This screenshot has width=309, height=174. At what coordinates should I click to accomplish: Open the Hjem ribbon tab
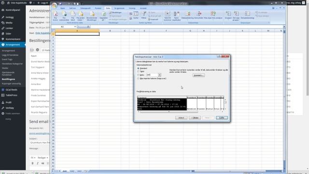62,8
